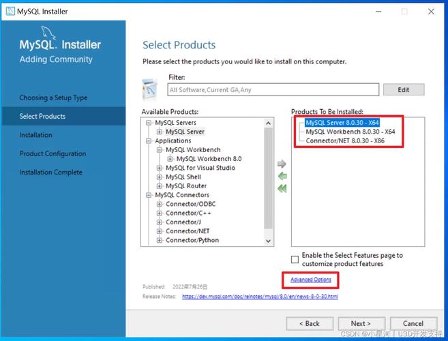Select MySQL Workbench 8.0.30 - X64 entry

pos(350,132)
